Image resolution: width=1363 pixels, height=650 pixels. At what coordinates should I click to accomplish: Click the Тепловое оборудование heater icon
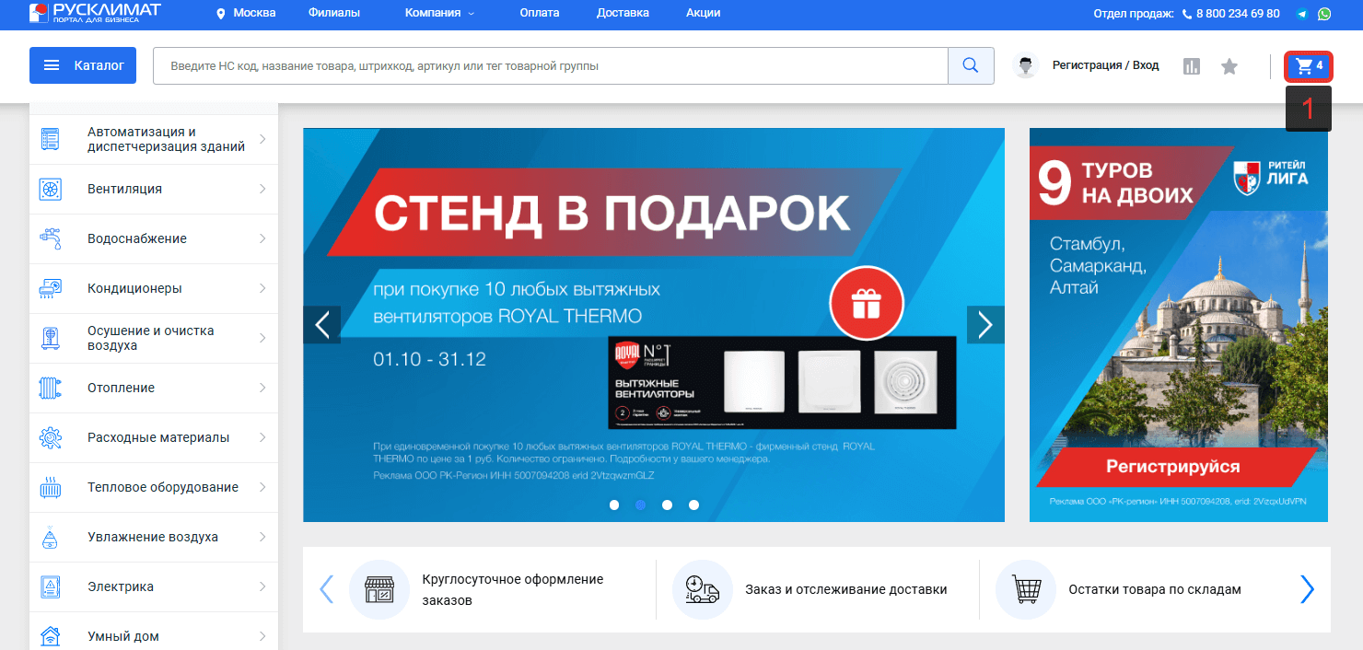coord(50,487)
